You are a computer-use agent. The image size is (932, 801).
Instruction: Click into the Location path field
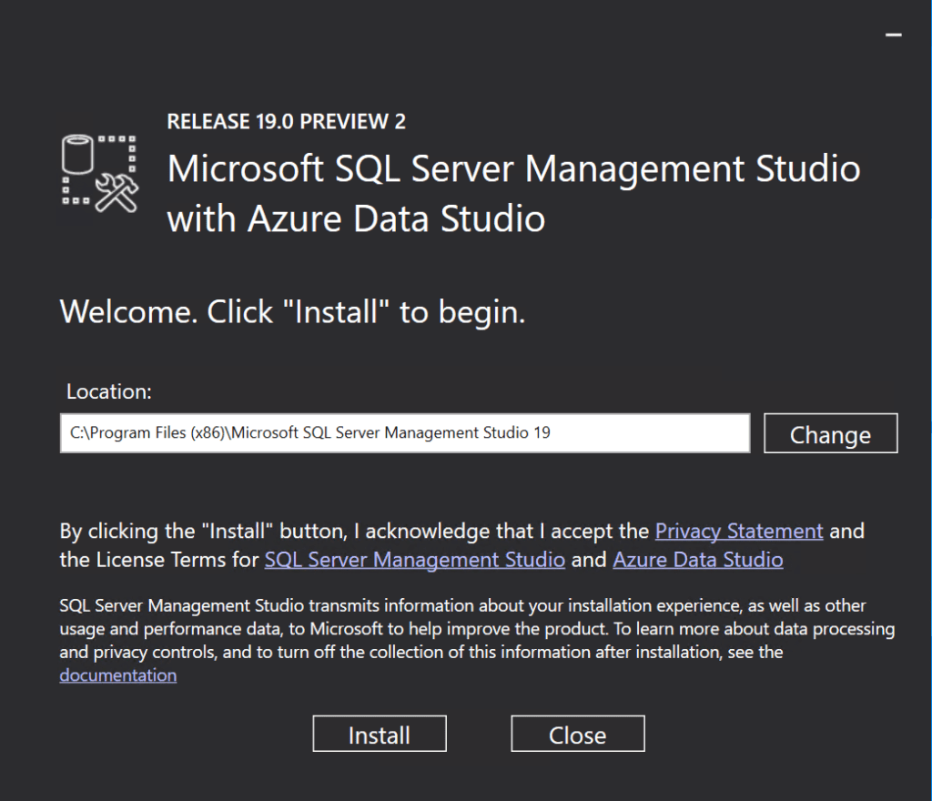405,433
